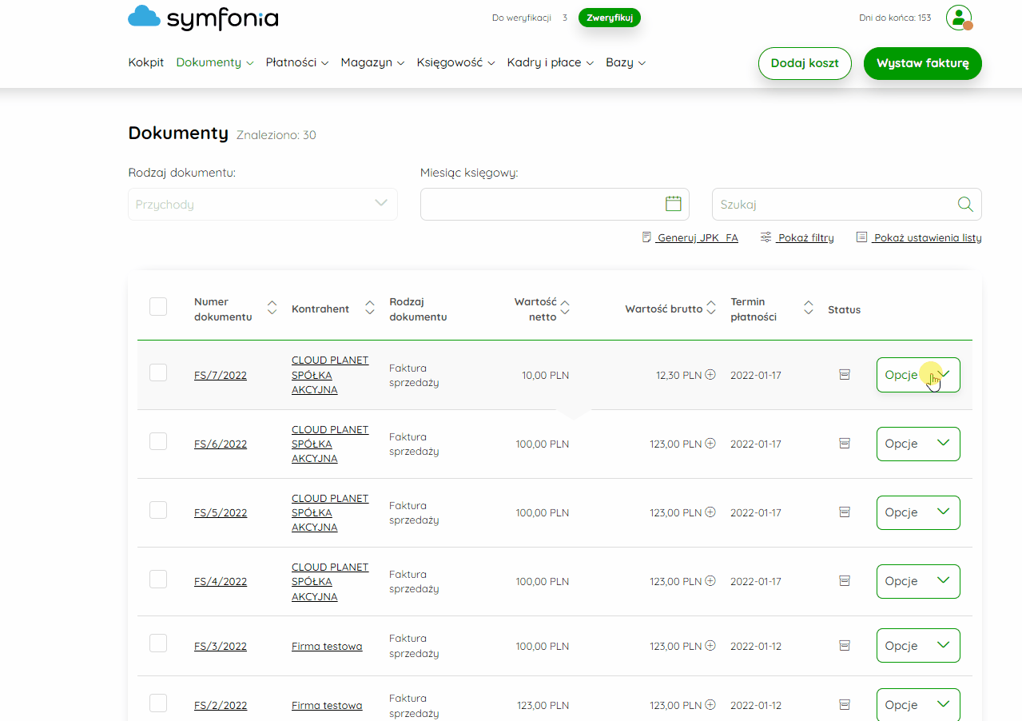Click the search magnifier icon

[x=965, y=204]
